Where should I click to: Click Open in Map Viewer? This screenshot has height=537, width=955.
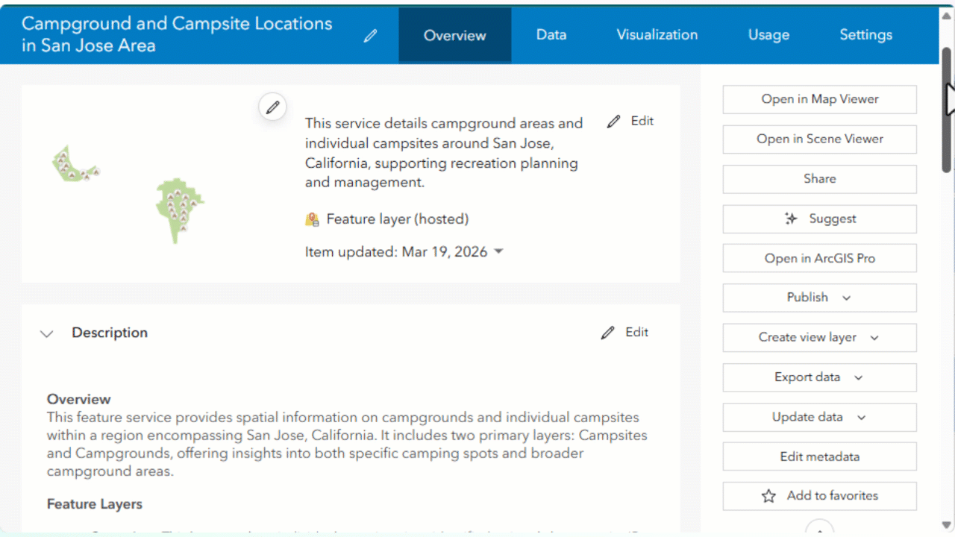point(818,99)
